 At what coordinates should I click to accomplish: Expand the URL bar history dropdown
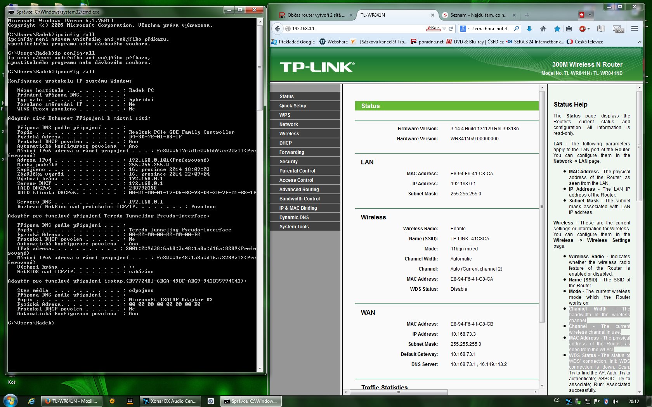(444, 29)
